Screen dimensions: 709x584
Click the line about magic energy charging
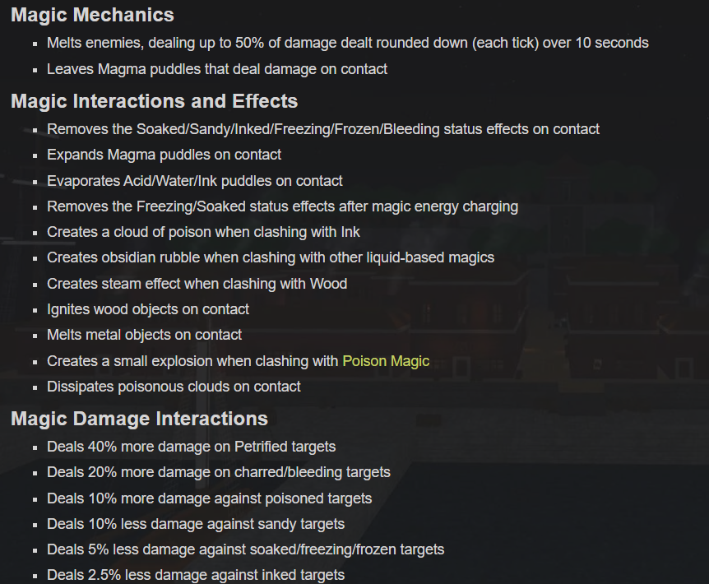coord(283,206)
